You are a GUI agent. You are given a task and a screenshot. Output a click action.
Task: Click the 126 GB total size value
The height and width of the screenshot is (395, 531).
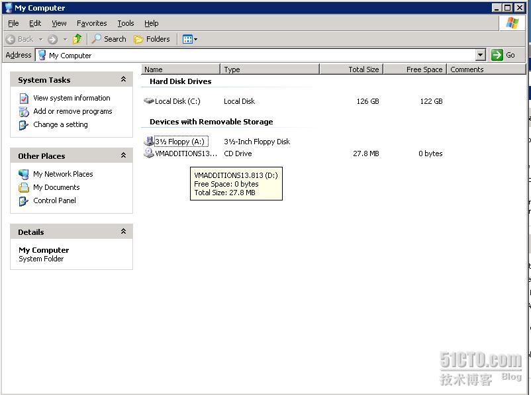[x=367, y=101]
